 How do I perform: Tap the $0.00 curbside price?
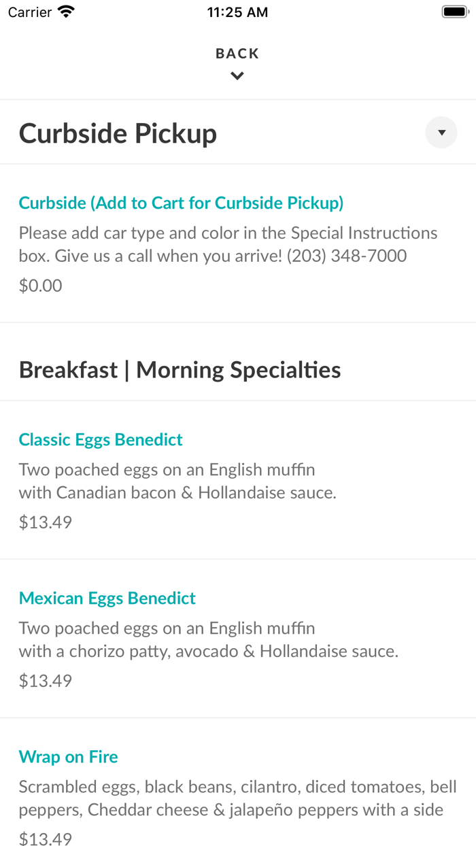tap(40, 286)
